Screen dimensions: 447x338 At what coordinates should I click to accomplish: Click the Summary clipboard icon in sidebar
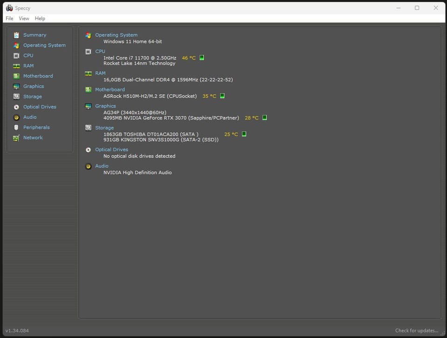coord(16,35)
